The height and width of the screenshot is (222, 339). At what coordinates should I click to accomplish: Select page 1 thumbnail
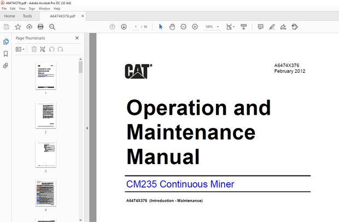pyautogui.click(x=45, y=76)
